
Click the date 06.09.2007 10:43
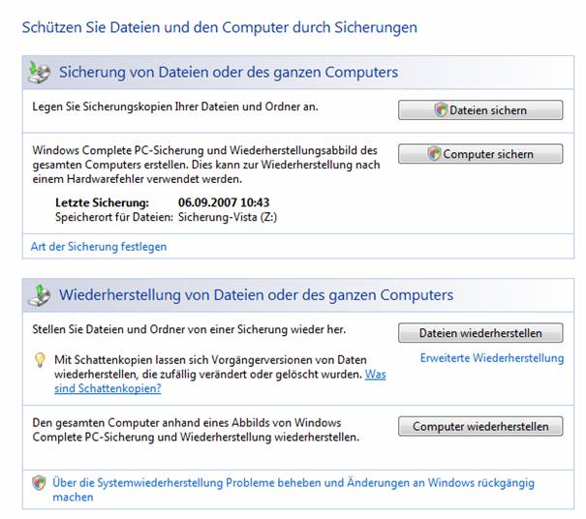point(224,202)
